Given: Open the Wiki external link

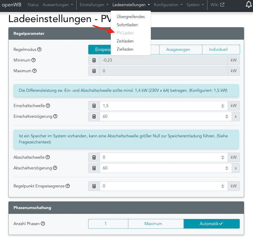Looking at the screenshot, I should [217, 5].
